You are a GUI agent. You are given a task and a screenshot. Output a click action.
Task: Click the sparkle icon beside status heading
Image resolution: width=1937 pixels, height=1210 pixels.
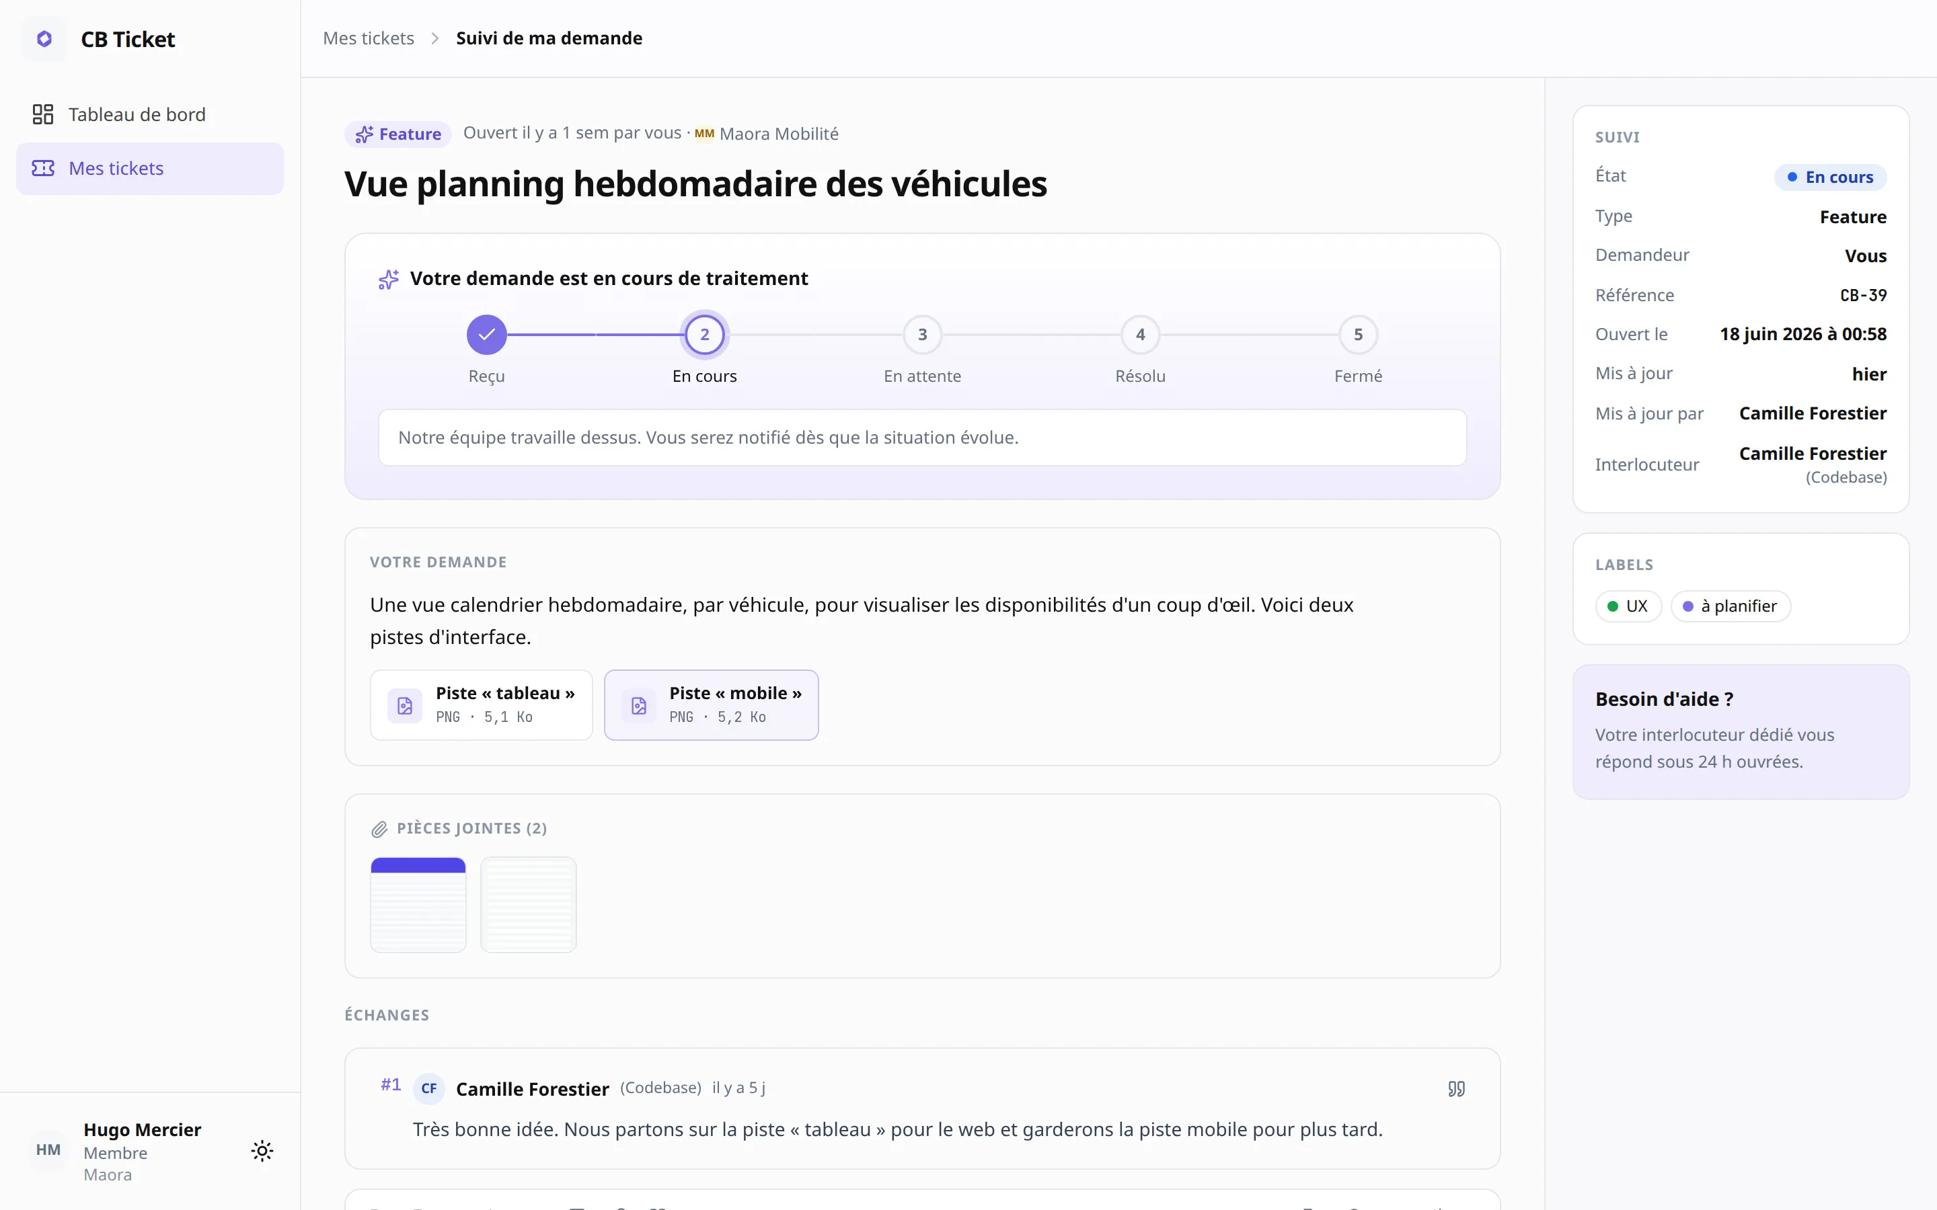tap(388, 279)
